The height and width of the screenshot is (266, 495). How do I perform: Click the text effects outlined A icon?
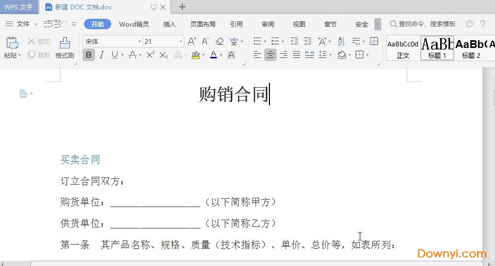coord(178,55)
